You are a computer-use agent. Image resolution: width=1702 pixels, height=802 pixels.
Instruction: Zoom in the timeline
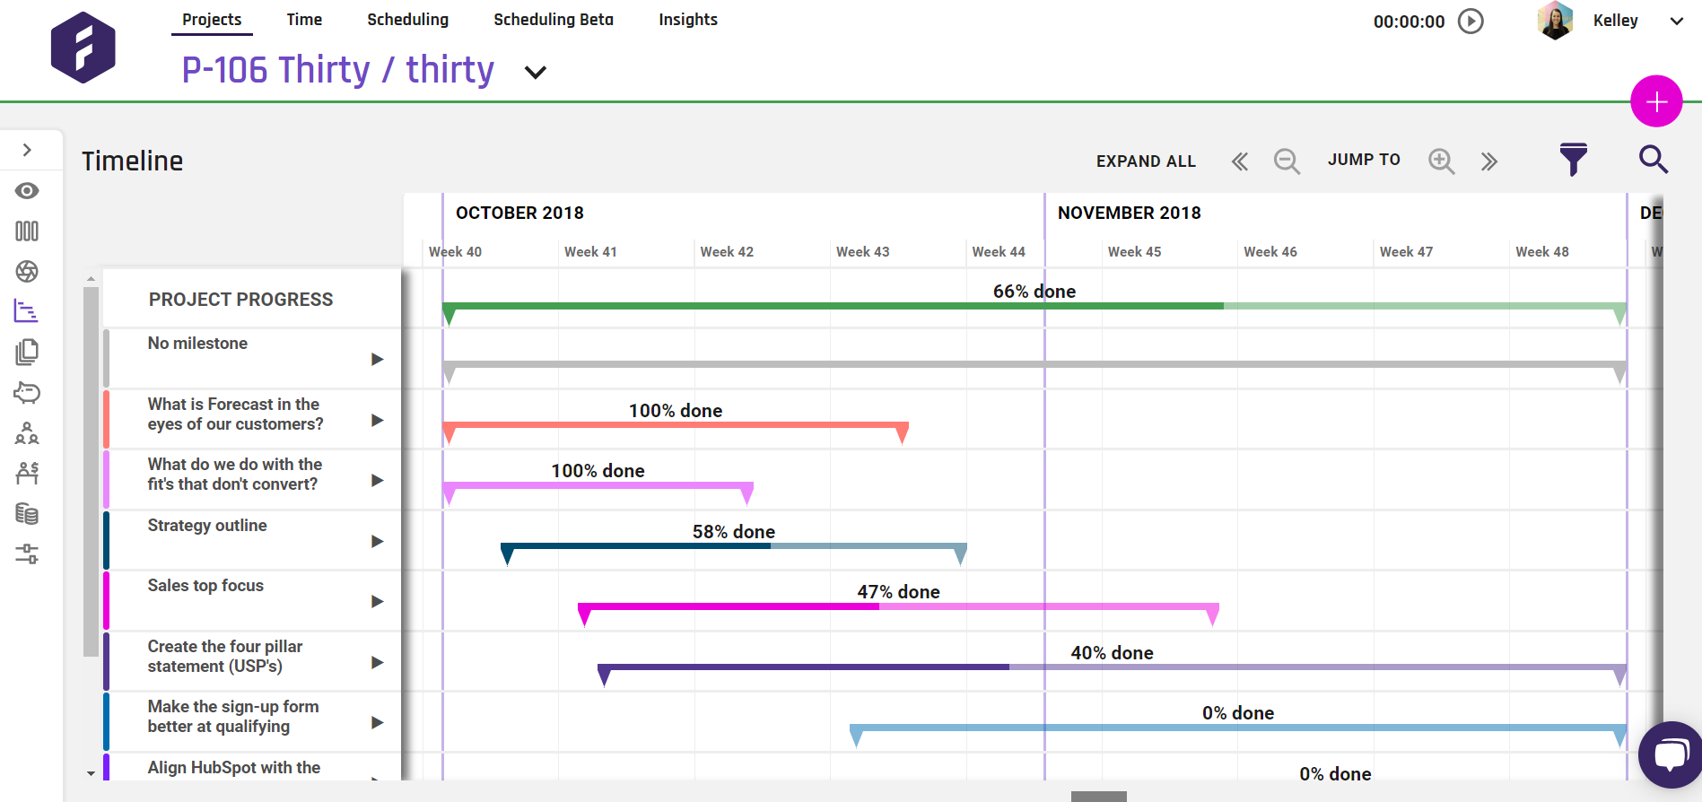[1442, 161]
